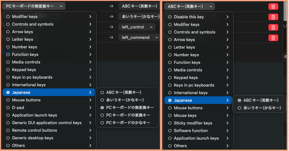Open the Mouse keys category
This screenshot has width=289, height=151.
[185, 115]
